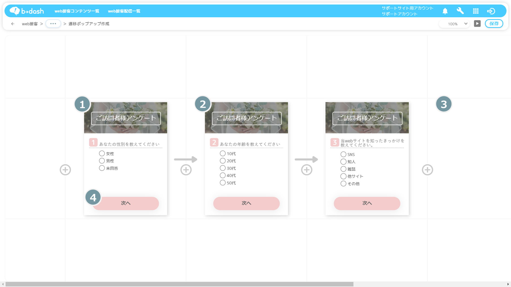The image size is (511, 287).
Task: Click the pink number 2 question badge
Action: click(214, 142)
